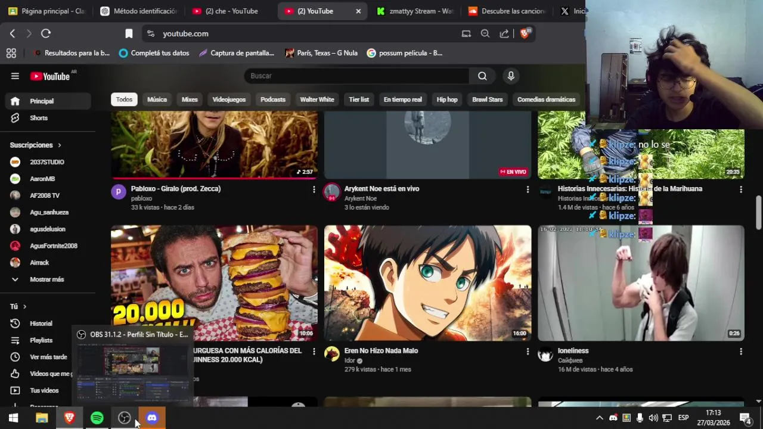
Task: Open options for loneliness video
Action: tap(740, 352)
